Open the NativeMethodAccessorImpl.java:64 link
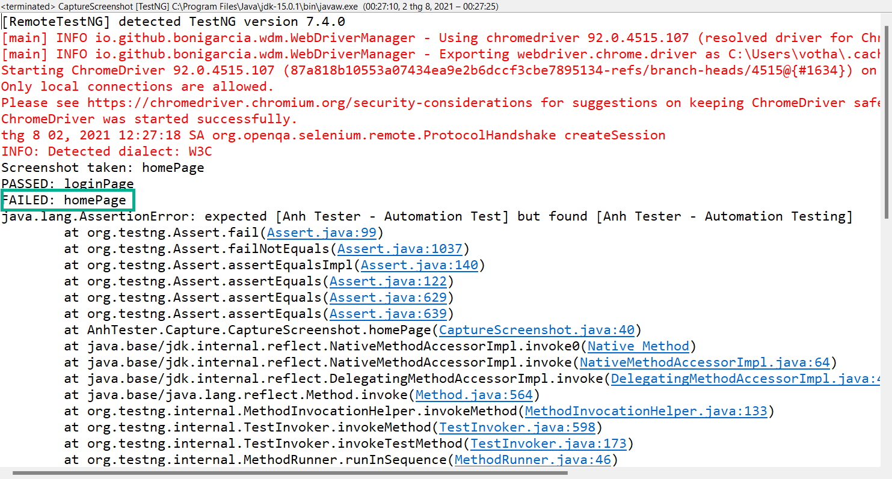The width and height of the screenshot is (892, 479). pyautogui.click(x=704, y=362)
